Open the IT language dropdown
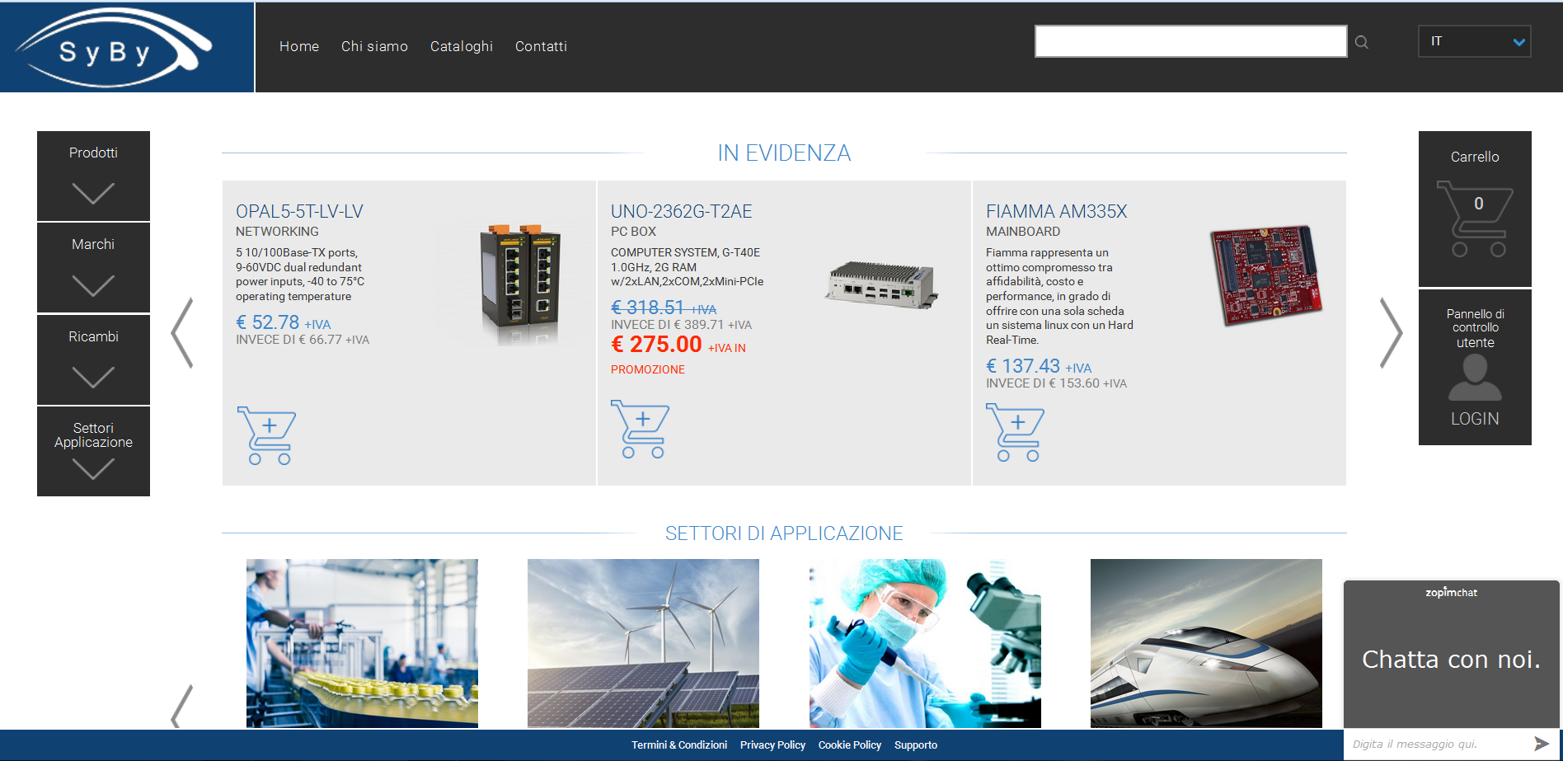This screenshot has height=761, width=1563. tap(1474, 41)
